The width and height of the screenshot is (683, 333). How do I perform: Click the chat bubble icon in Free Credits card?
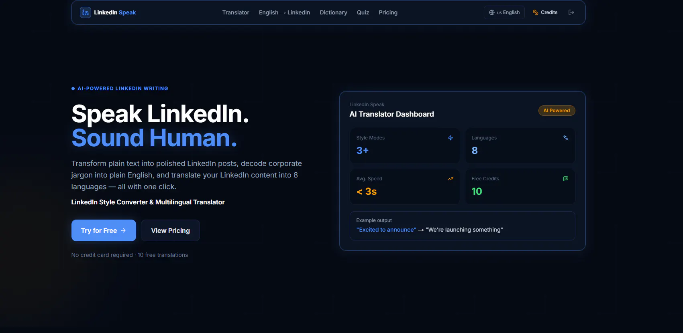pyautogui.click(x=566, y=179)
